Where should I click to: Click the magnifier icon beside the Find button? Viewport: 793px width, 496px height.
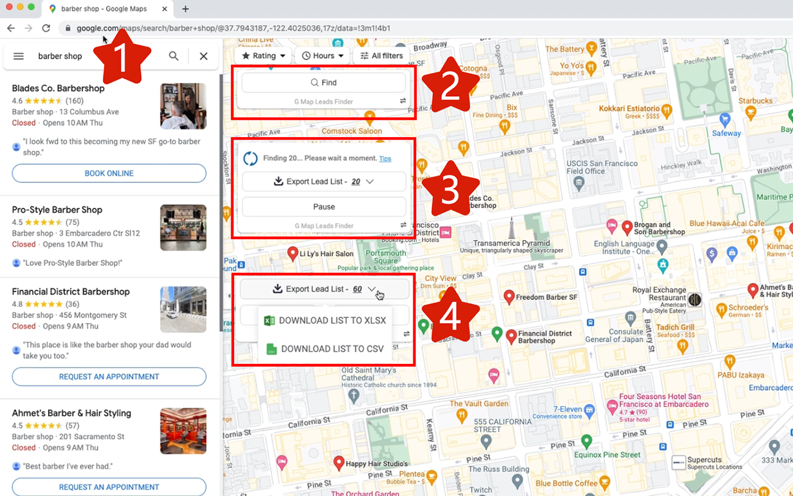pos(313,82)
